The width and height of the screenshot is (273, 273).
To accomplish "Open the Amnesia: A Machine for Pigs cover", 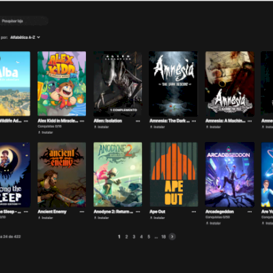I will tap(229, 84).
